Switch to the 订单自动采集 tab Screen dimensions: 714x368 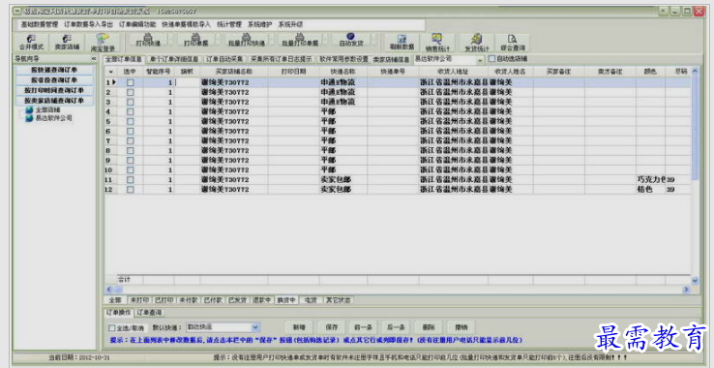point(225,59)
